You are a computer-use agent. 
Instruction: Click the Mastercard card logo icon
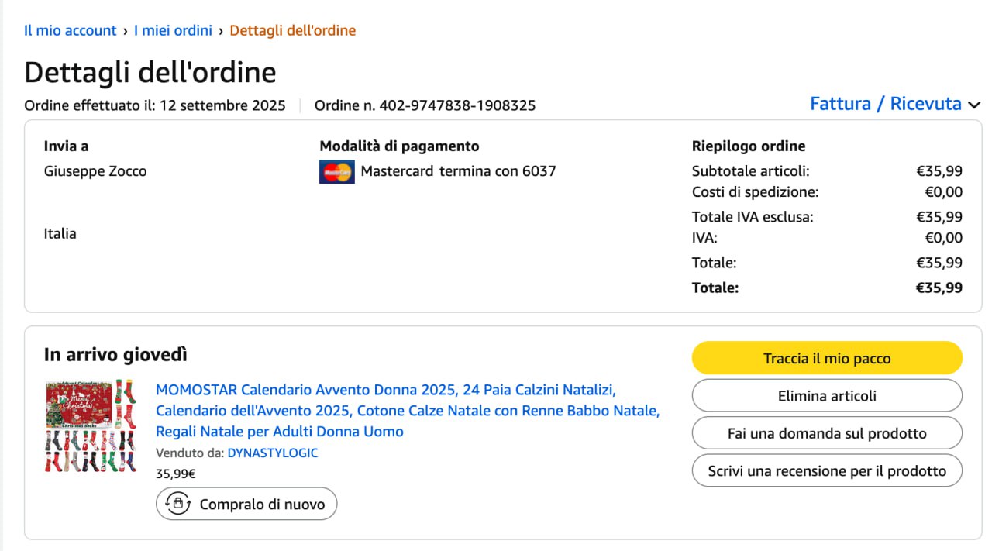[336, 171]
